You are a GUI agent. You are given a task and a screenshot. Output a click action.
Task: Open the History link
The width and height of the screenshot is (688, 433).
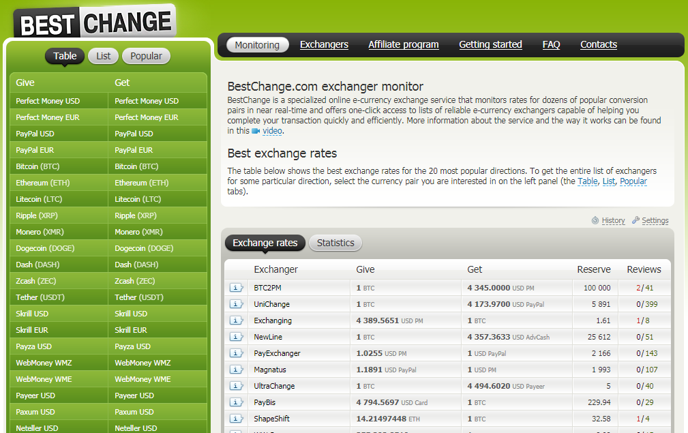pos(613,220)
